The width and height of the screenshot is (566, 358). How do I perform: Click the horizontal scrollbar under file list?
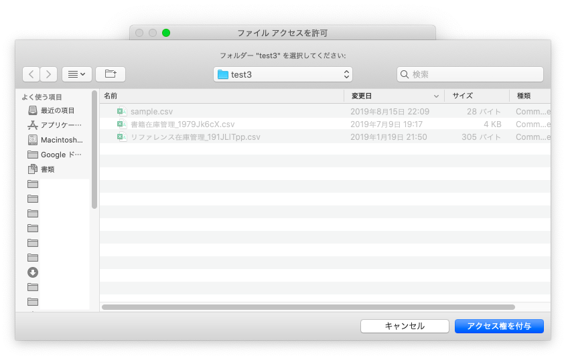pos(308,307)
